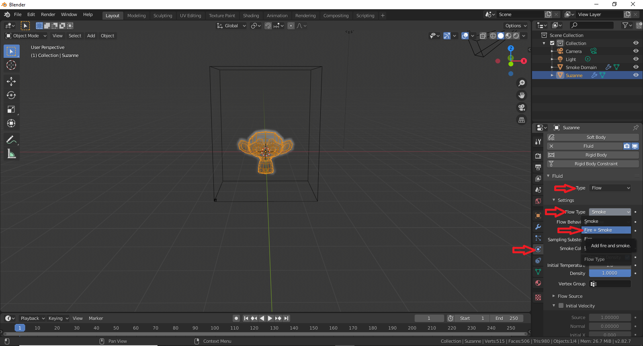Select the Scale tool
Viewport: 643px width, 346px height.
click(x=11, y=109)
